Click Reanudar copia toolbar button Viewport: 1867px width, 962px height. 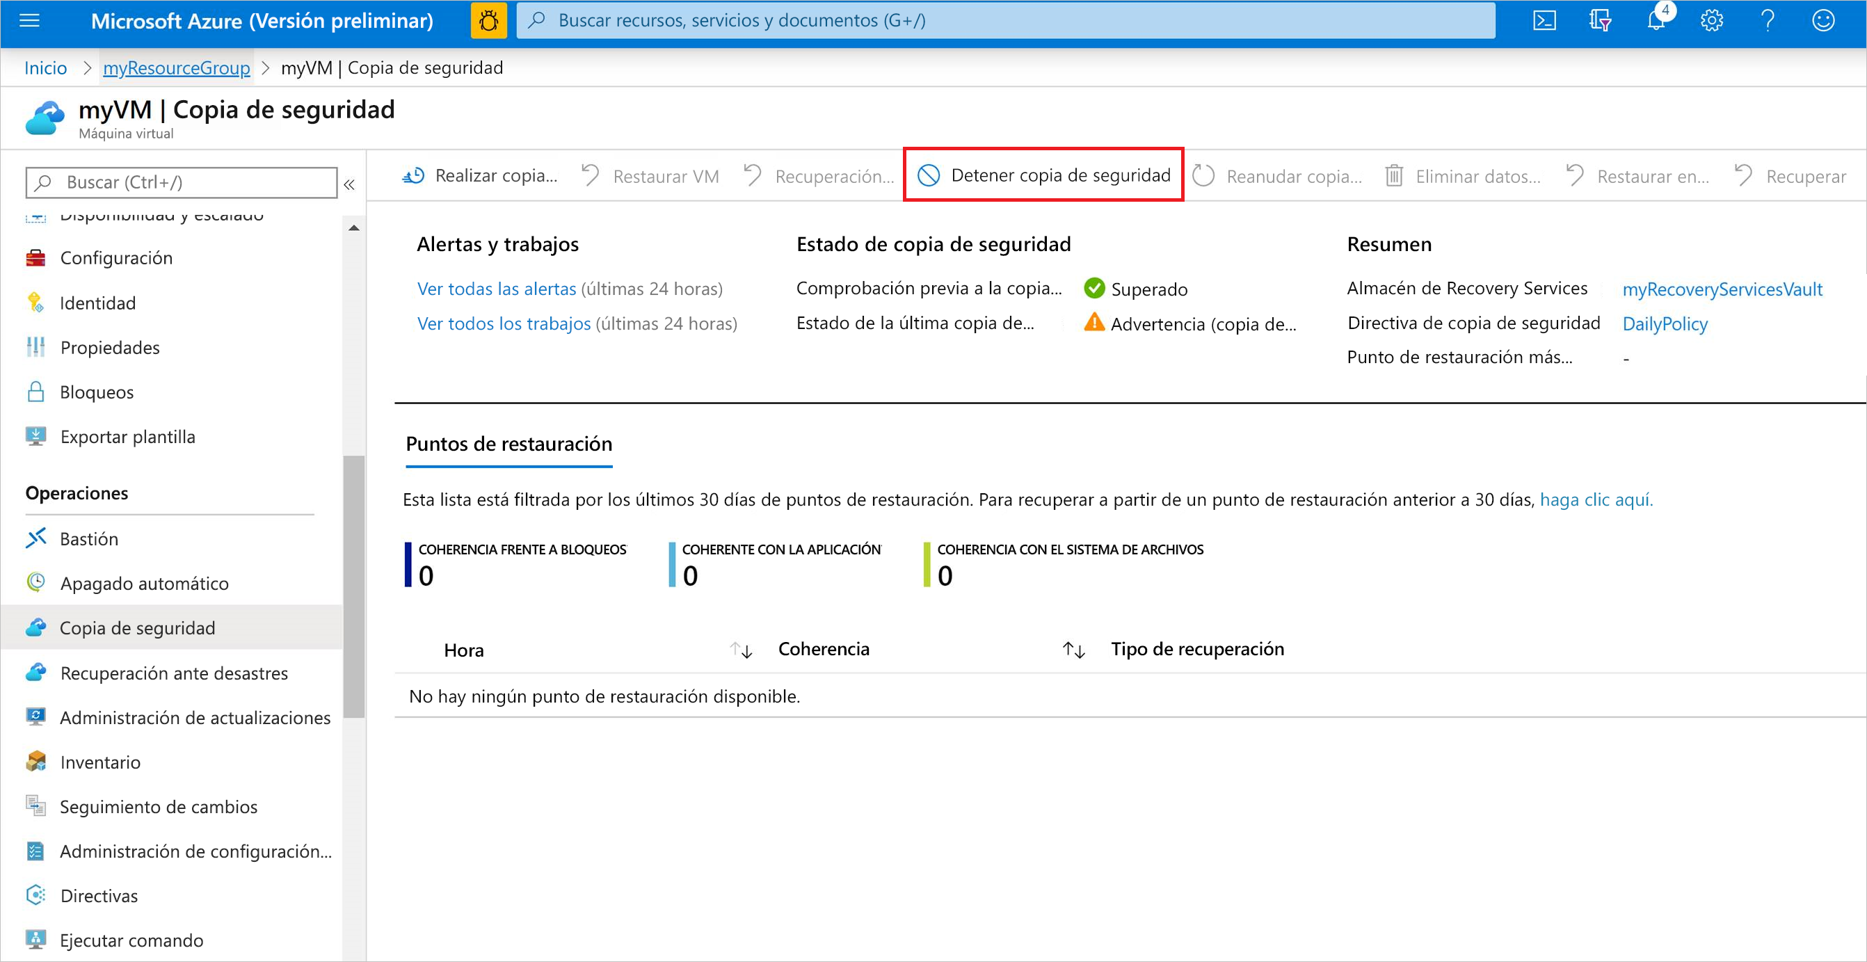pyautogui.click(x=1278, y=175)
